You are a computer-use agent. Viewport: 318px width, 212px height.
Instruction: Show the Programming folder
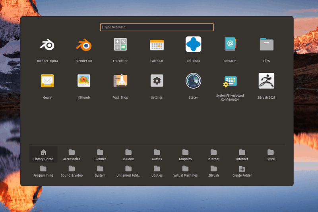point(43,171)
